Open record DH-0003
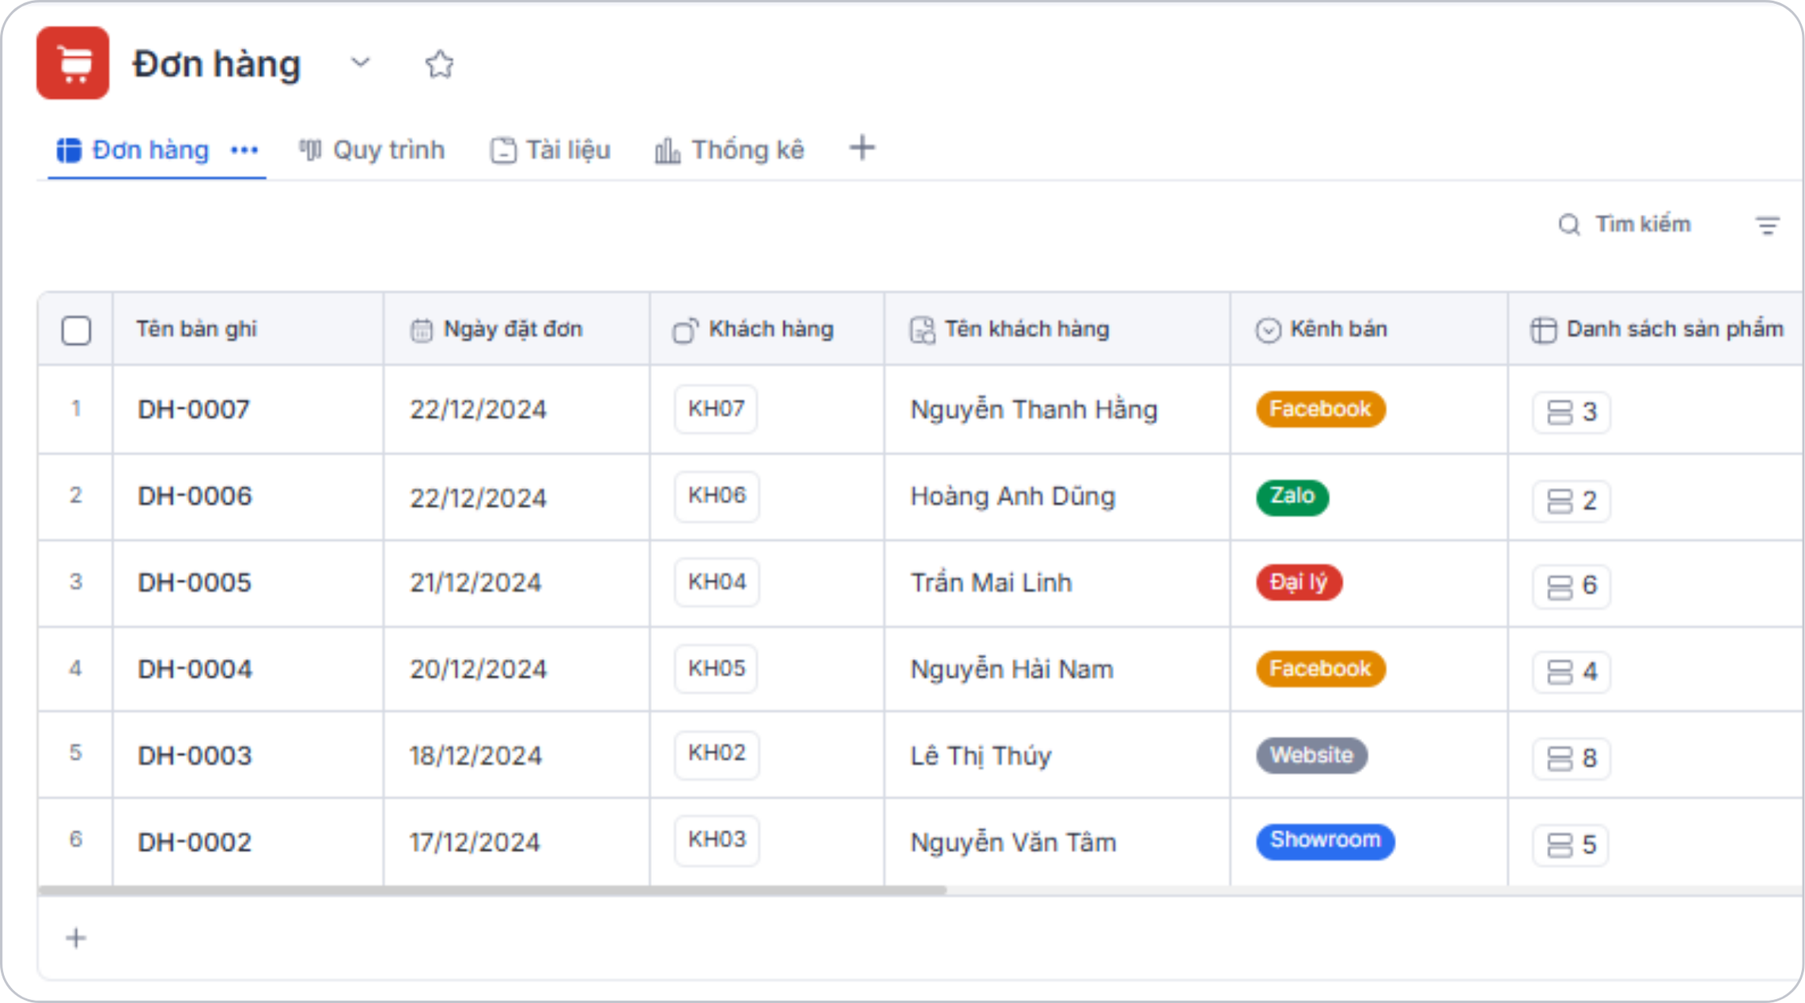The width and height of the screenshot is (1805, 1003). click(195, 755)
